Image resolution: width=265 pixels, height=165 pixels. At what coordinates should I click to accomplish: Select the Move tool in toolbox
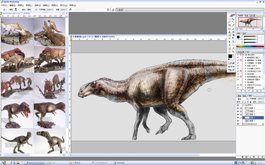coord(233,19)
